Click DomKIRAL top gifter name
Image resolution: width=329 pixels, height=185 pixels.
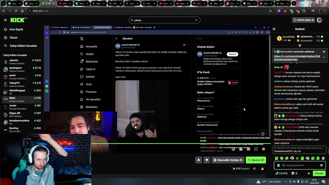[x=289, y=37]
